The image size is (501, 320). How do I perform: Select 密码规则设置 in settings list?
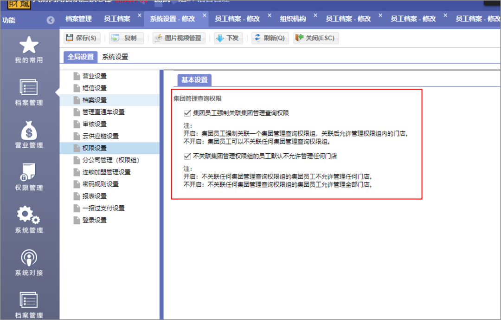100,184
